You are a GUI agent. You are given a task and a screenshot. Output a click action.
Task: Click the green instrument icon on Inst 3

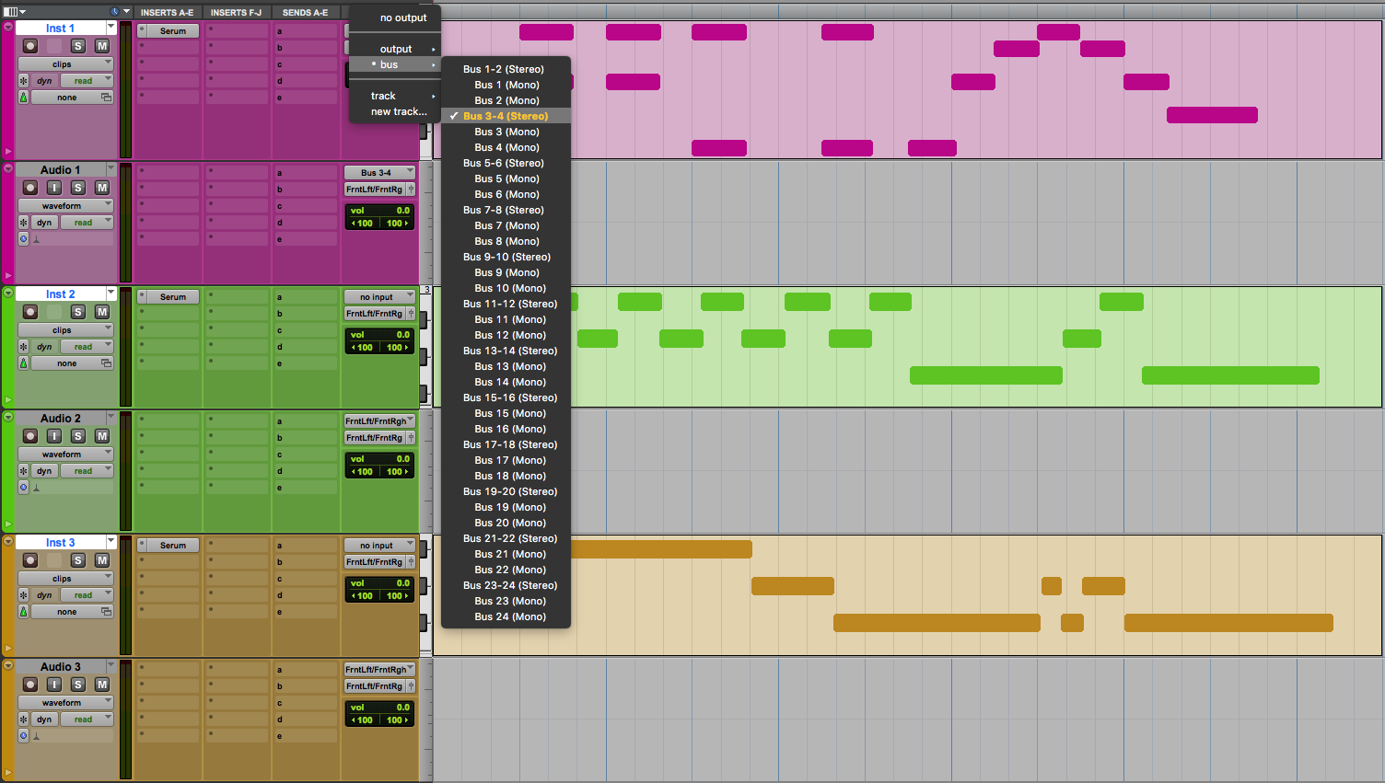tap(24, 612)
